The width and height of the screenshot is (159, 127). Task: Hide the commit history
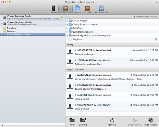pyautogui.click(x=151, y=122)
